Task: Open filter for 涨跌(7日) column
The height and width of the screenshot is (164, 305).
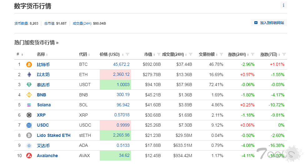Action: point(284,54)
